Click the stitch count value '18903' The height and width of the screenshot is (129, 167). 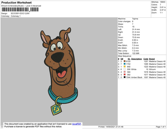point(163,2)
